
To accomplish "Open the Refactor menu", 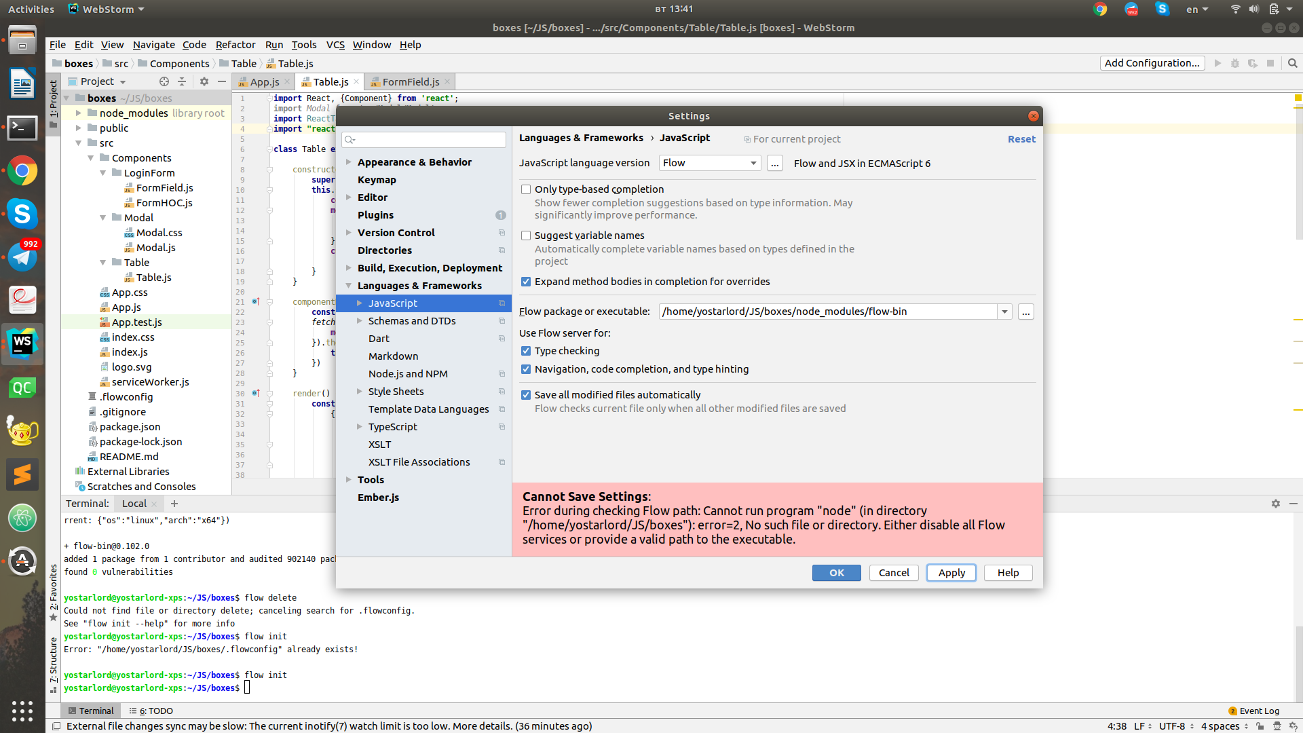I will [x=235, y=45].
